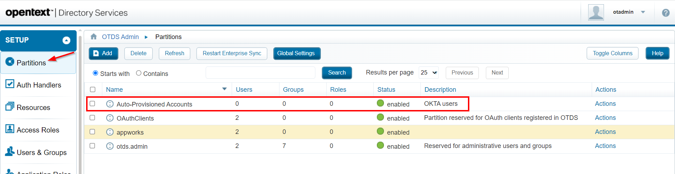Open the Name column sort arrow
This screenshot has width=675, height=174.
tap(224, 89)
